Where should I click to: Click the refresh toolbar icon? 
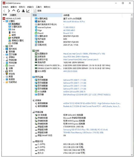[18, 11]
